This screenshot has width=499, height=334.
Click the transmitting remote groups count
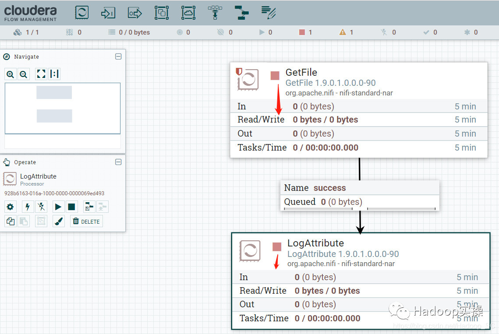pyautogui.click(x=184, y=32)
